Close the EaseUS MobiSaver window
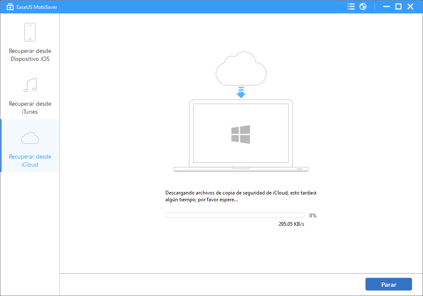This screenshot has height=296, width=423. coord(410,7)
